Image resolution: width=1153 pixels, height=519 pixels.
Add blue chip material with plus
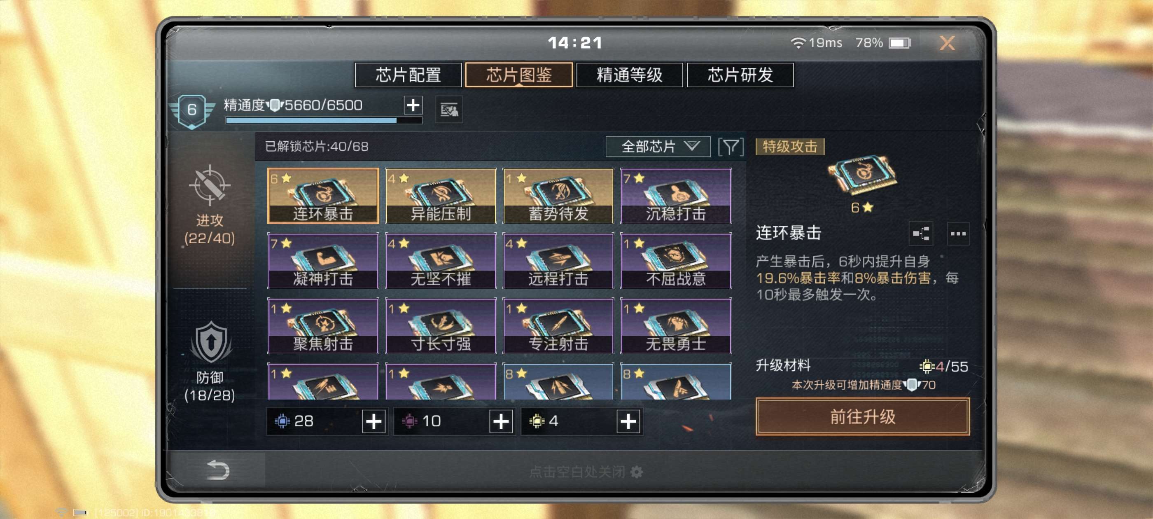[374, 421]
